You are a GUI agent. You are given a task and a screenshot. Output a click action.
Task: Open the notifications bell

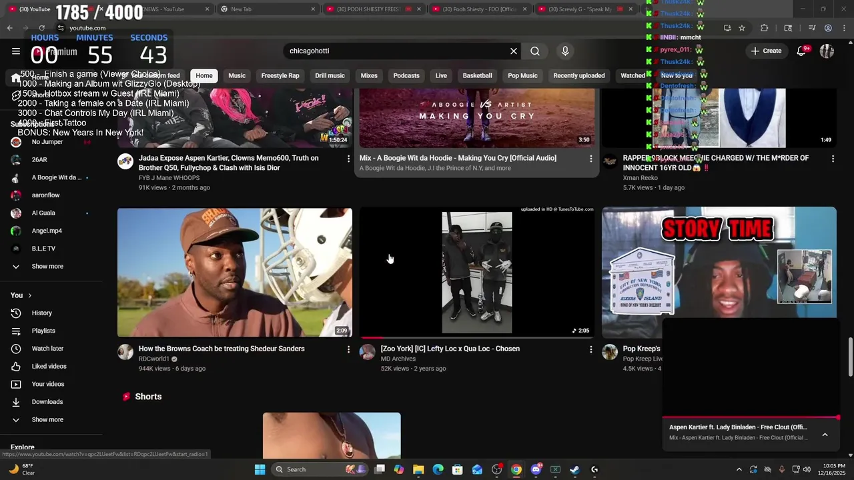802,51
